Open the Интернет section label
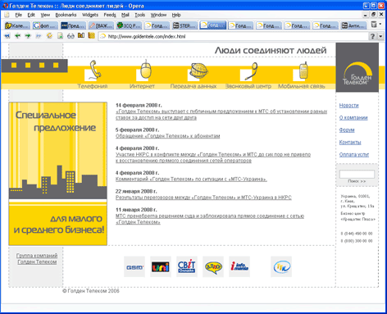387x314 pixels. point(142,86)
